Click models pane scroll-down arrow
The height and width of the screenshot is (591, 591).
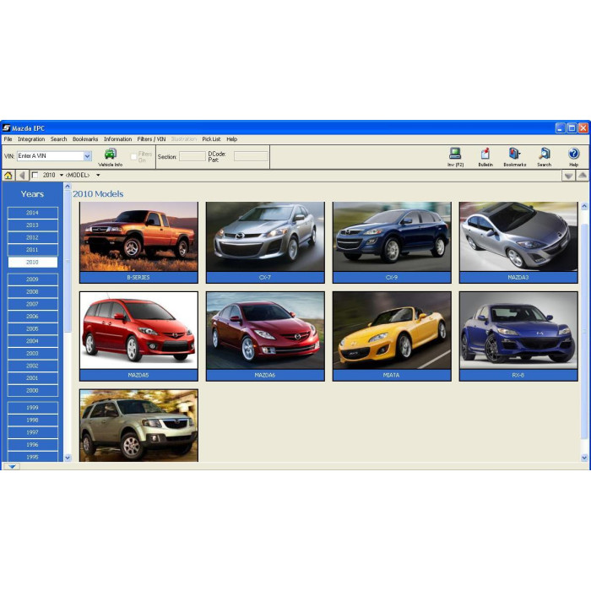(x=584, y=458)
